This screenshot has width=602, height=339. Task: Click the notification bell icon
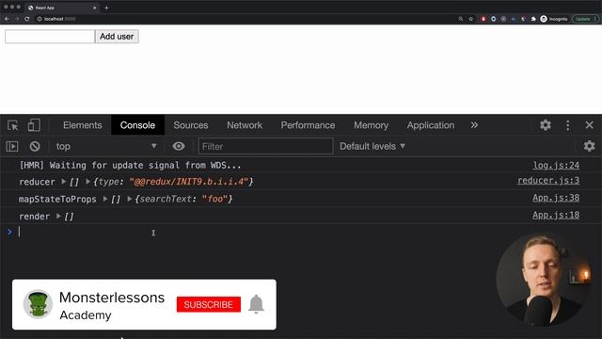pyautogui.click(x=256, y=304)
